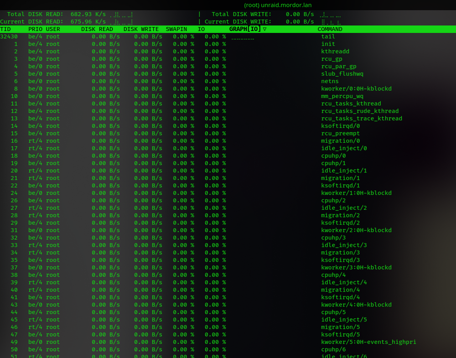Viewport: 456px width, 358px height.
Task: Click the 'ksoftirqd/0' command
Action: (x=341, y=126)
